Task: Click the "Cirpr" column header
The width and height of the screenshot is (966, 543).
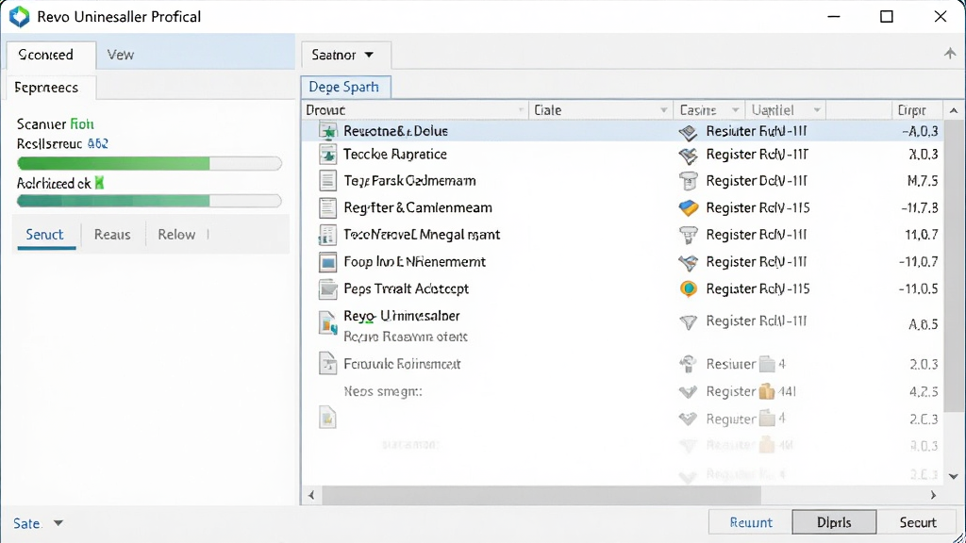Action: coord(916,110)
